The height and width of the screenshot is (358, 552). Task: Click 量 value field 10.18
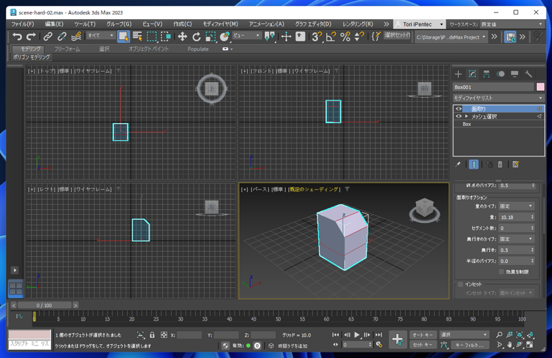coord(514,217)
